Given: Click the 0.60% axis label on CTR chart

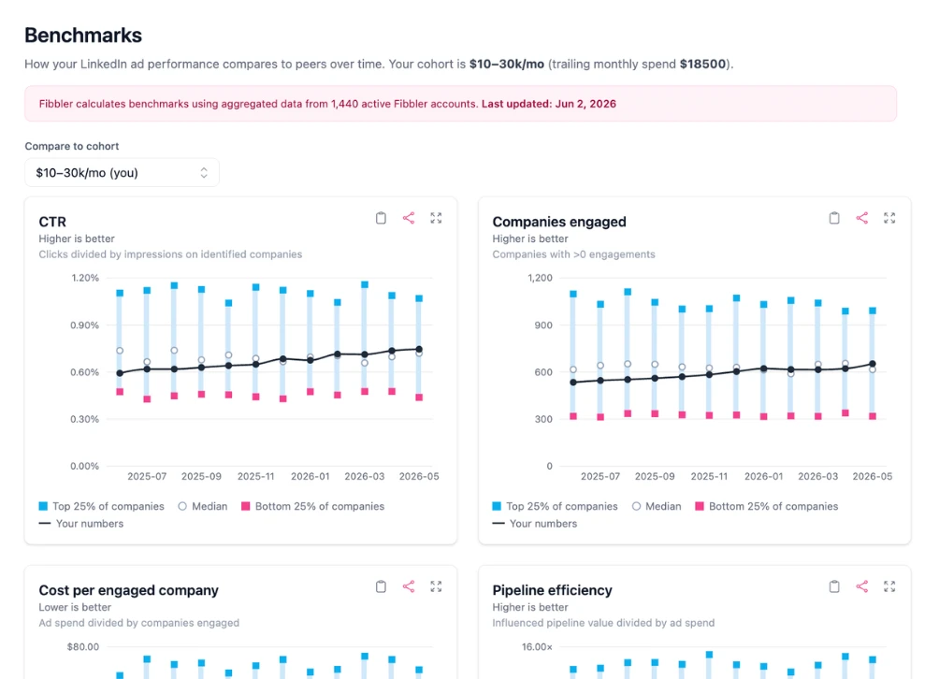Looking at the screenshot, I should [x=85, y=372].
